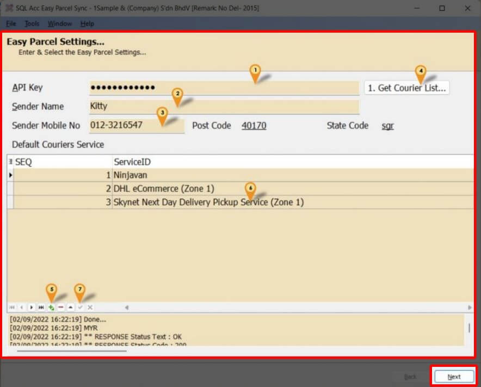Click SEQ cell number 3
The width and height of the screenshot is (481, 387).
tap(63, 202)
